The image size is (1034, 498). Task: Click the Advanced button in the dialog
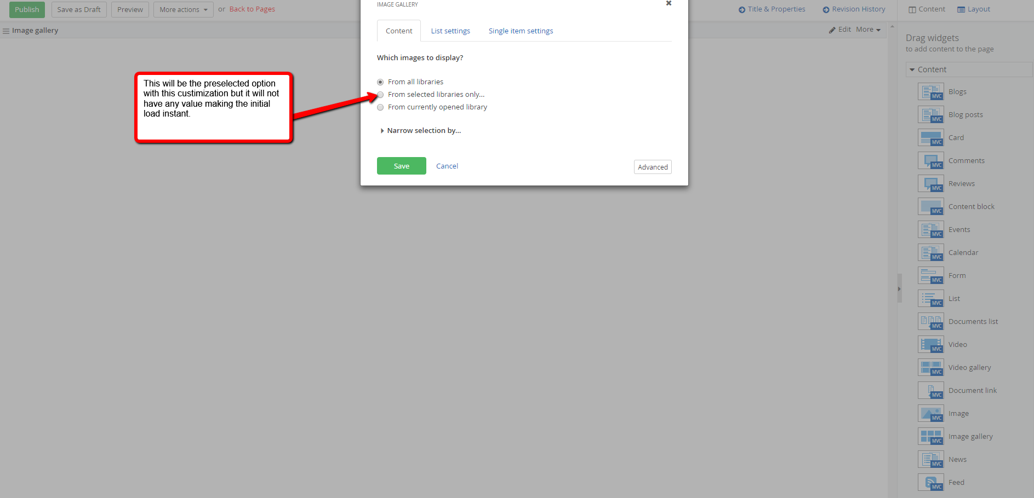652,167
